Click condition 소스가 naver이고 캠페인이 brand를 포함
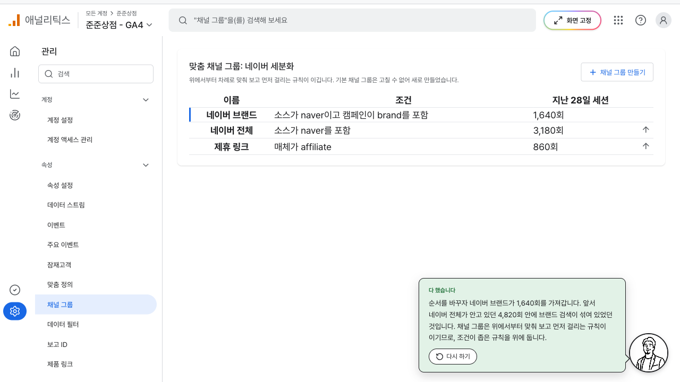This screenshot has width=680, height=382. 351,115
